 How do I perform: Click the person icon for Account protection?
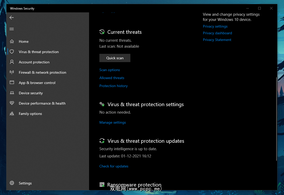12,62
